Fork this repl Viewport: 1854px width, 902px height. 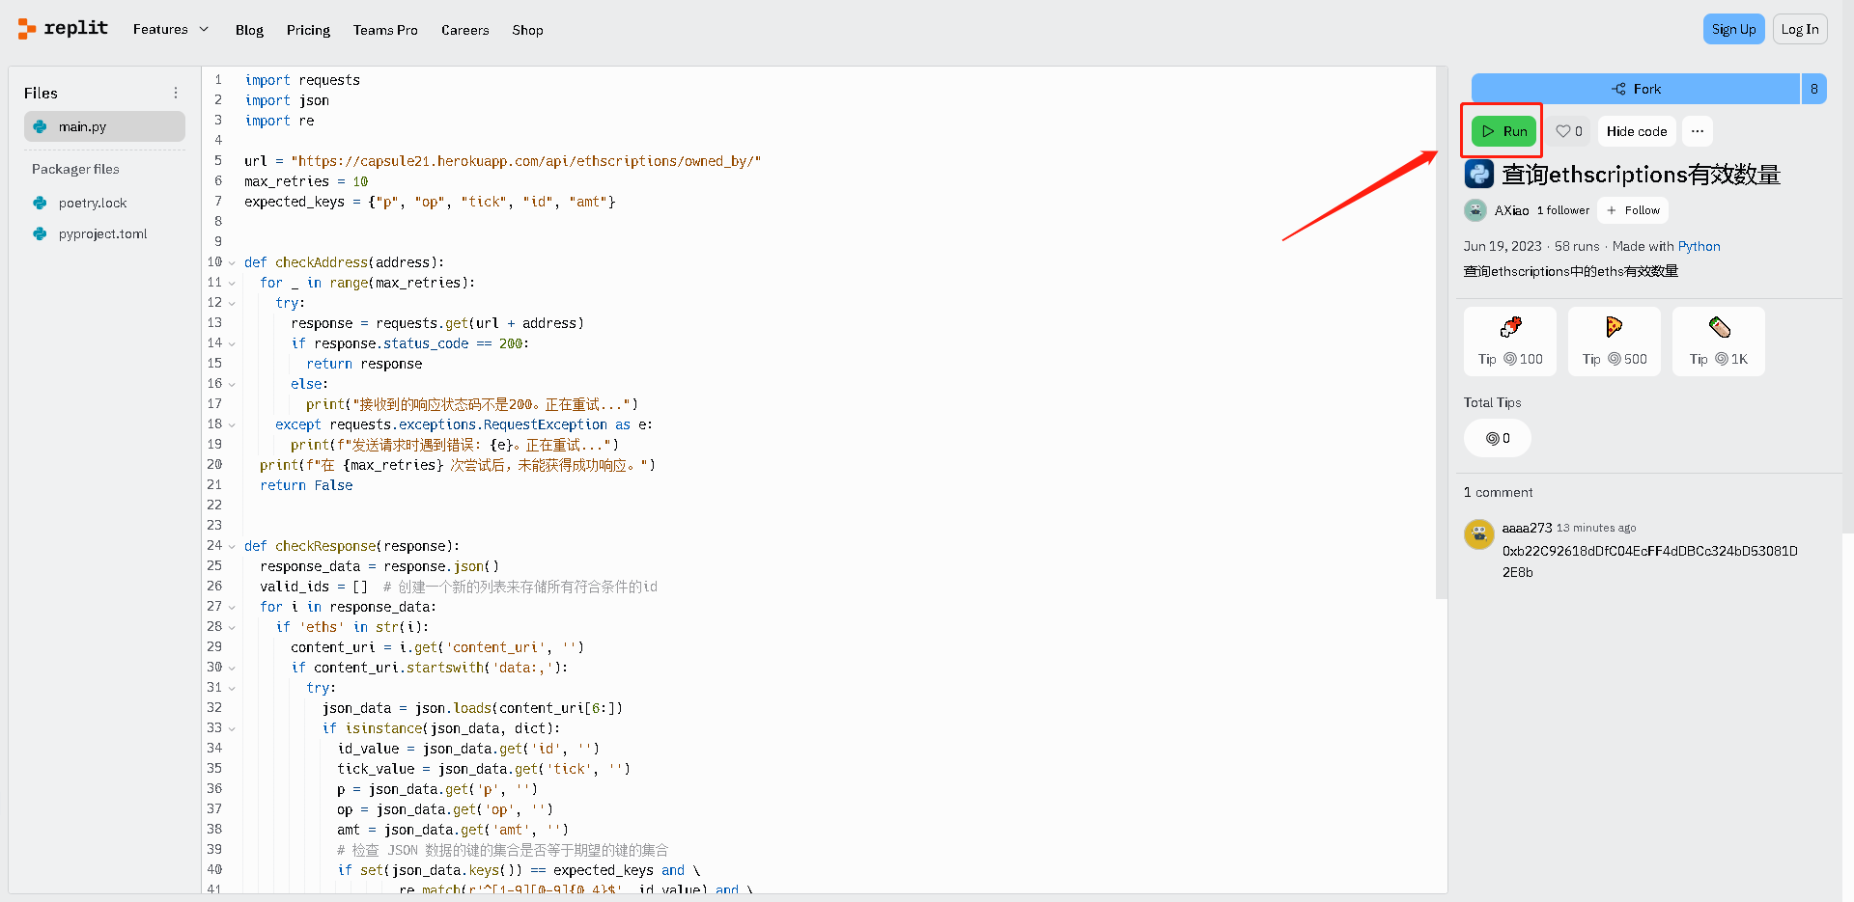(1635, 89)
